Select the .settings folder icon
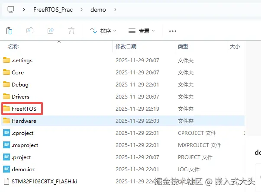The width and height of the screenshot is (261, 192). click(6, 60)
